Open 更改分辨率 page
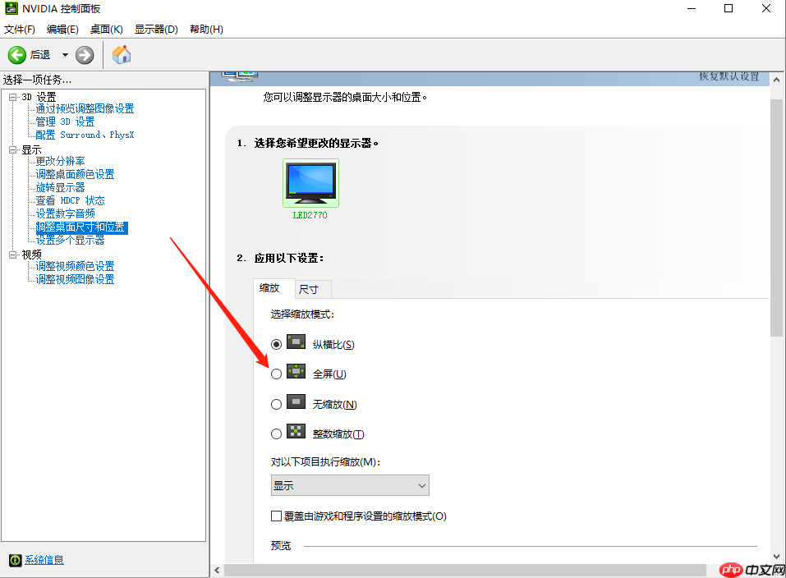Viewport: 786px width, 578px height. [60, 161]
